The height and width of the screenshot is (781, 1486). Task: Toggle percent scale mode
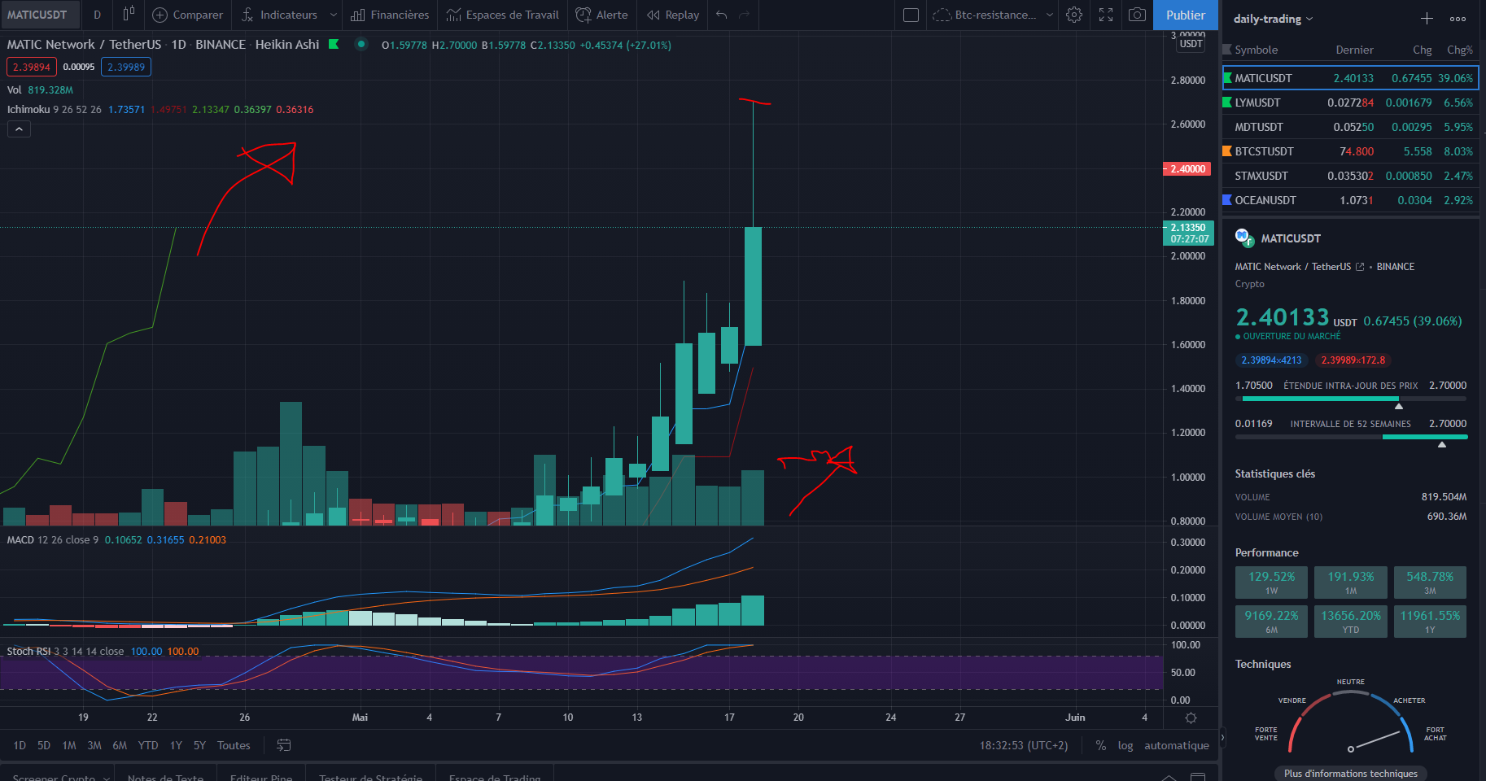(1100, 745)
